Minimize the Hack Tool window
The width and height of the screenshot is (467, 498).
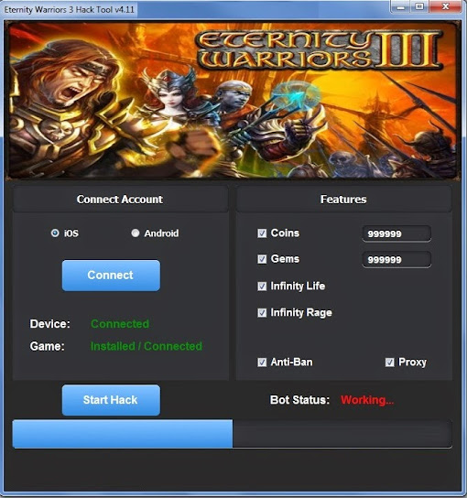[x=400, y=6]
